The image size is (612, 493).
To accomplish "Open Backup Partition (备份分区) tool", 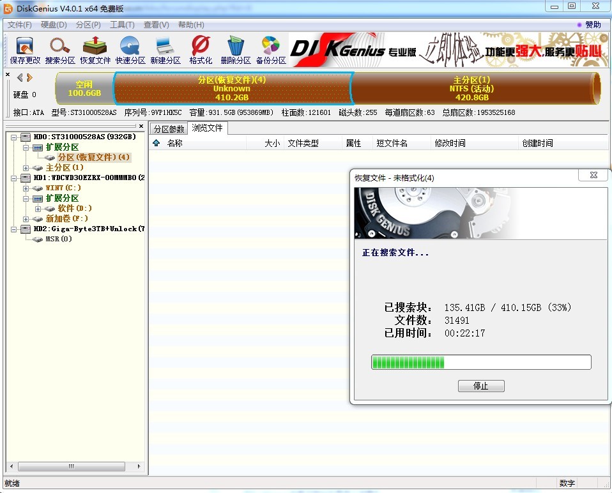I will [271, 50].
